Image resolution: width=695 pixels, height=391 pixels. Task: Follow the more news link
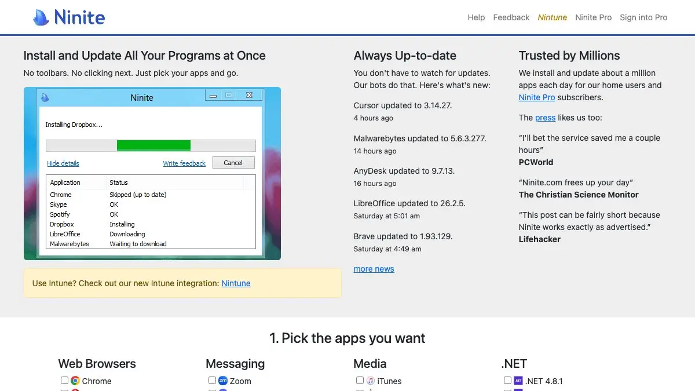(374, 269)
